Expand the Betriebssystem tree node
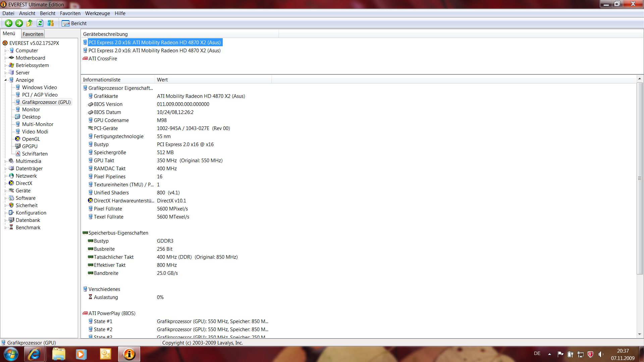 tap(5, 65)
